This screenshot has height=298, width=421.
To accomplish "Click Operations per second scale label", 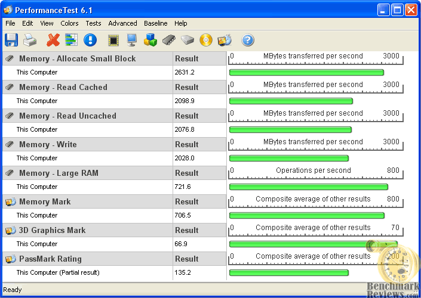I will coord(314,170).
